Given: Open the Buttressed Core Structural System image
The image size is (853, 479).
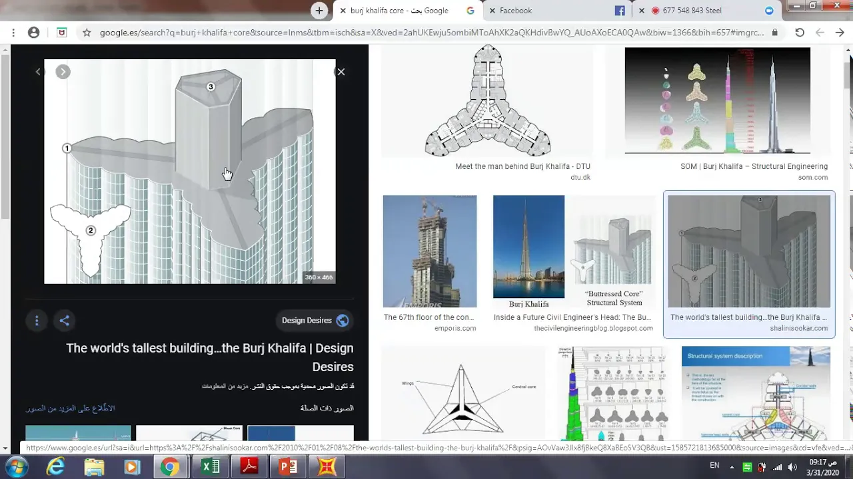Looking at the screenshot, I should pos(573,251).
